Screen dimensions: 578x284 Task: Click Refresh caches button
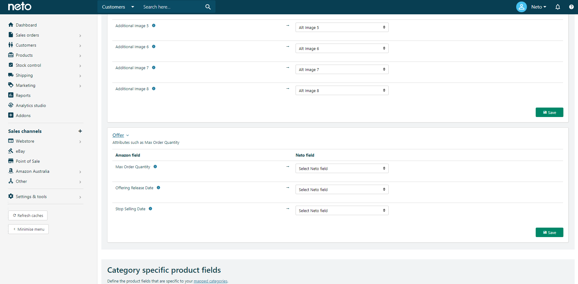tap(28, 215)
